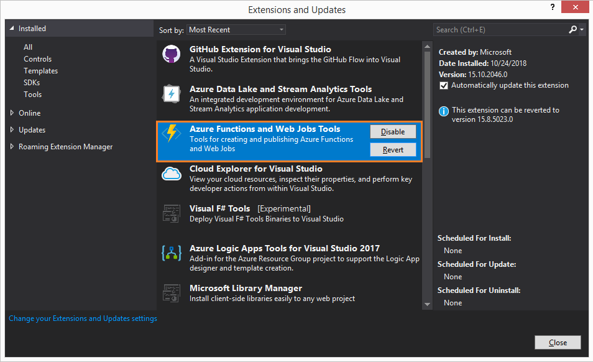Click the extension list scrollbar up arrow
Viewport: 593px width, 362px height.
[x=428, y=47]
